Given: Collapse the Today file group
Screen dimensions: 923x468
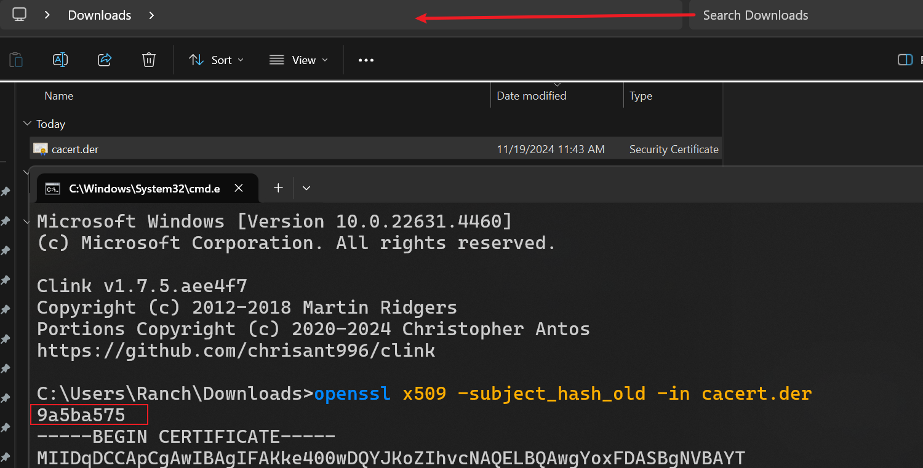Looking at the screenshot, I should [x=27, y=124].
